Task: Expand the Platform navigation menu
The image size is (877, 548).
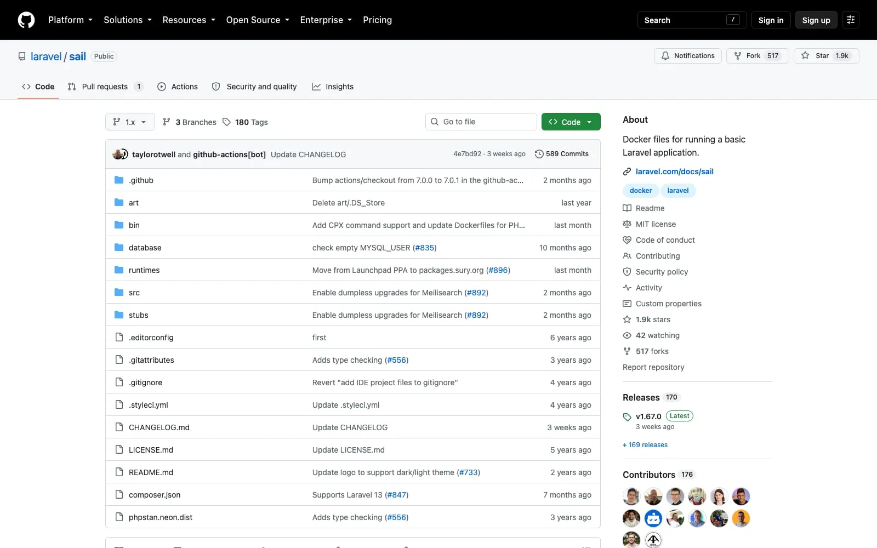Action: tap(70, 20)
